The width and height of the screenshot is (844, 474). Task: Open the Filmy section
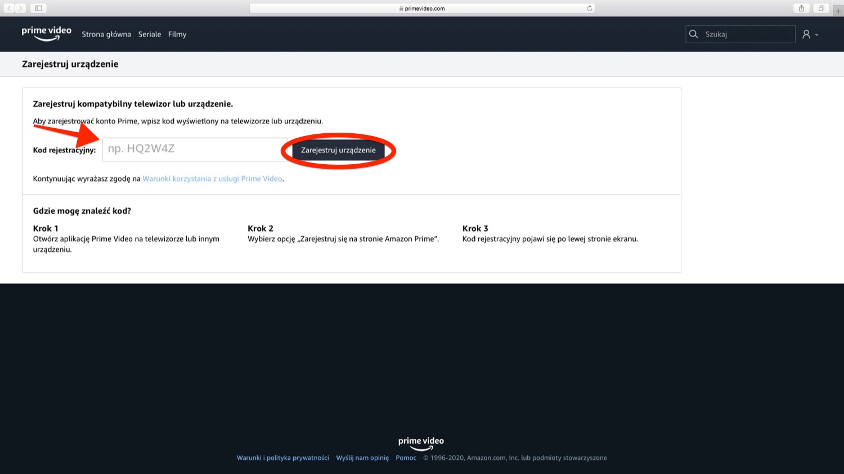(x=177, y=34)
